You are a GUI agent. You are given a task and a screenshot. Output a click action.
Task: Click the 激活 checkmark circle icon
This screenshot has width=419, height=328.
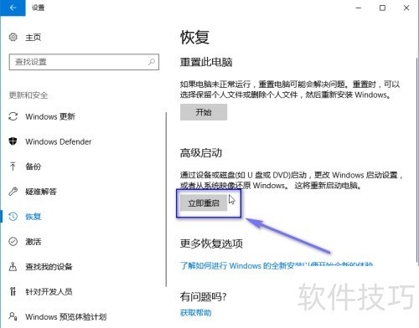point(13,242)
